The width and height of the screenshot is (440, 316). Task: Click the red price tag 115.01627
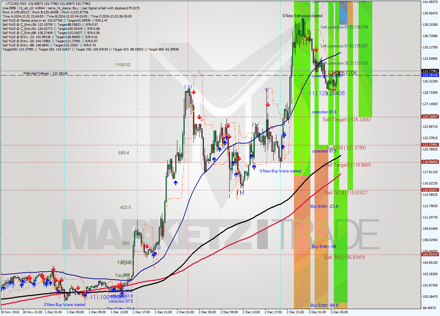(x=430, y=190)
